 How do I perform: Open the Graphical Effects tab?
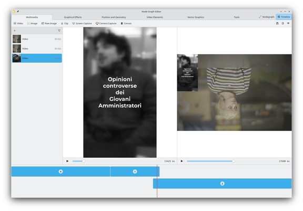[73, 17]
